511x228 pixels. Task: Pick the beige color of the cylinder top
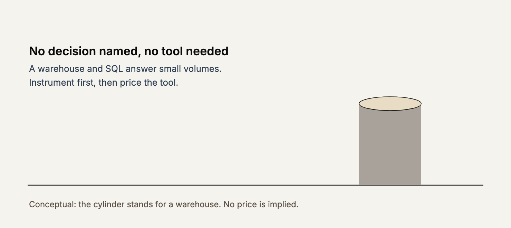(390, 104)
